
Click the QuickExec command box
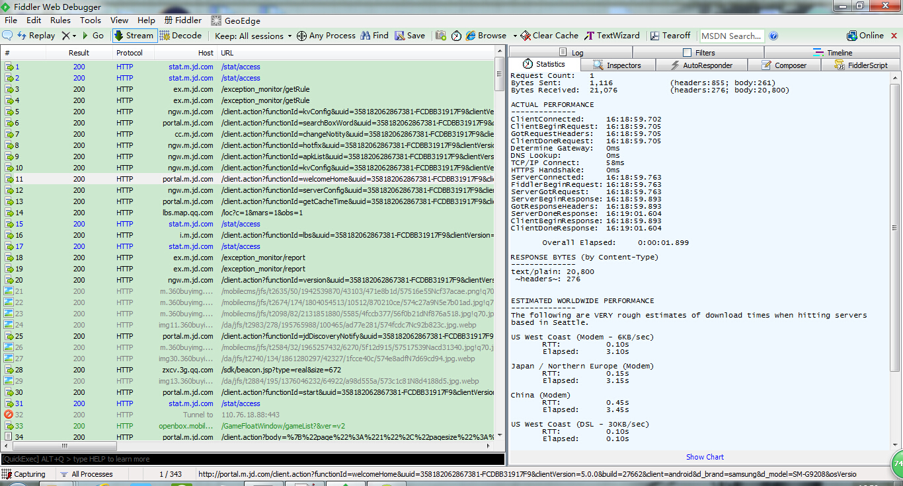tap(253, 459)
